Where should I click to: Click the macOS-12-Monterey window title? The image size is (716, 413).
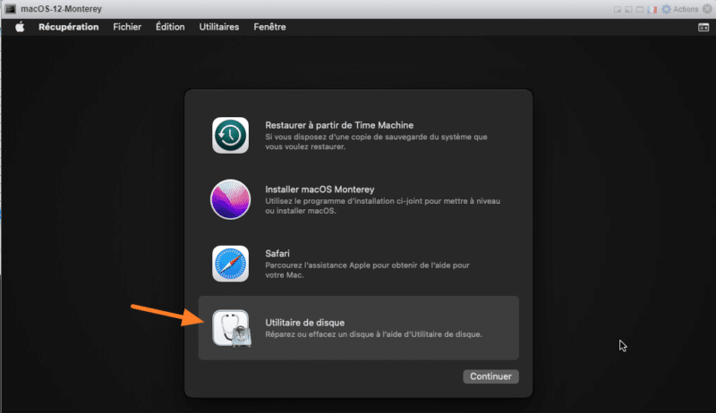point(61,9)
